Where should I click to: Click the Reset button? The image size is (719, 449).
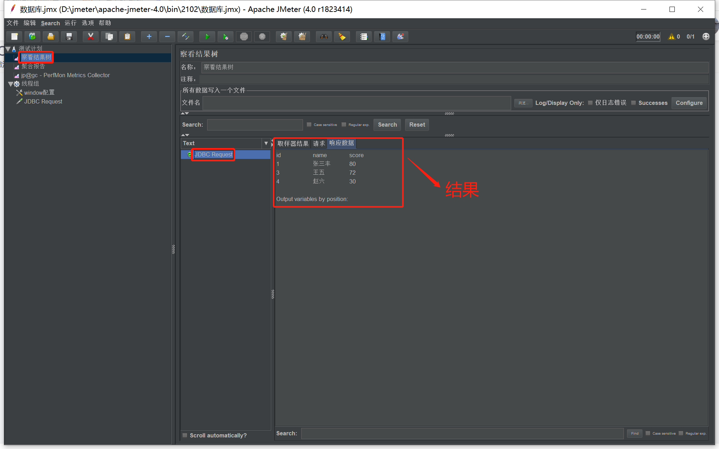(417, 125)
